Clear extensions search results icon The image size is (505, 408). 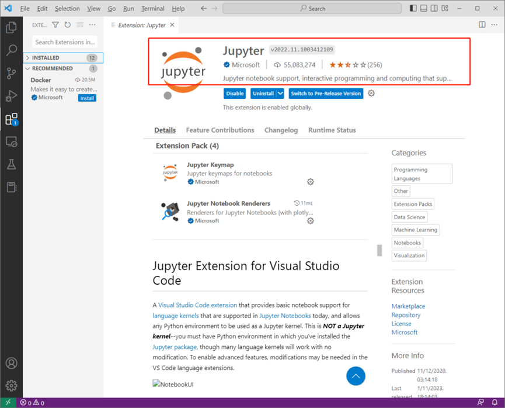(x=80, y=25)
